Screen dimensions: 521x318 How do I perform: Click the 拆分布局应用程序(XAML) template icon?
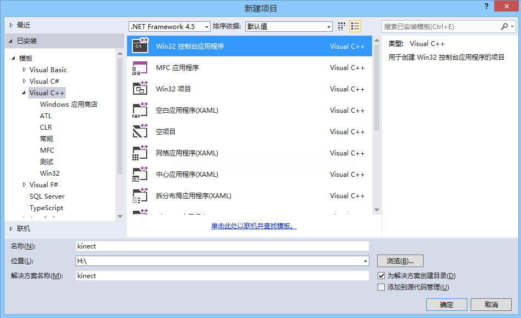click(140, 196)
